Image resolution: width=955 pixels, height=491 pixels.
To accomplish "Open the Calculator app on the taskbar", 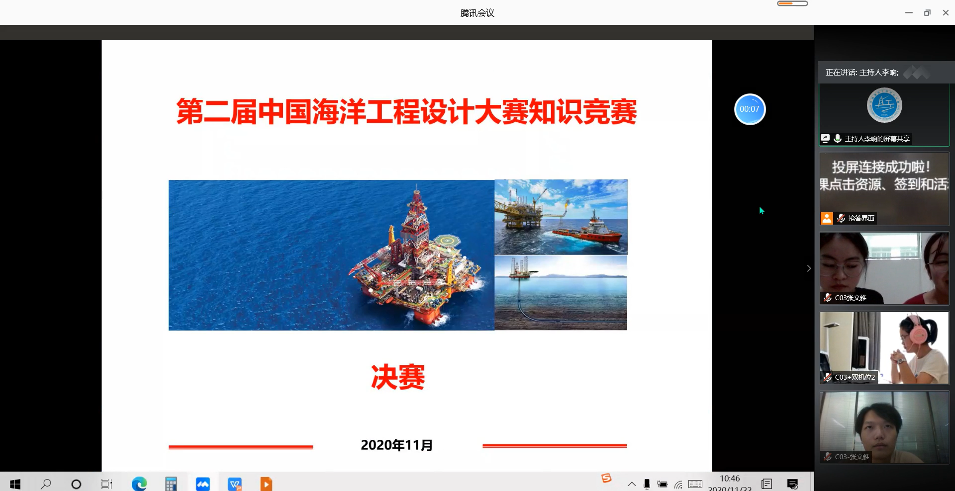I will 171,483.
